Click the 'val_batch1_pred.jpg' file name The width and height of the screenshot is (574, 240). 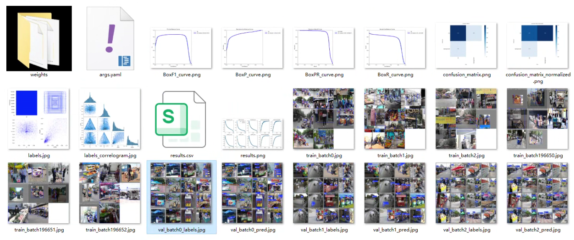tap(395, 230)
